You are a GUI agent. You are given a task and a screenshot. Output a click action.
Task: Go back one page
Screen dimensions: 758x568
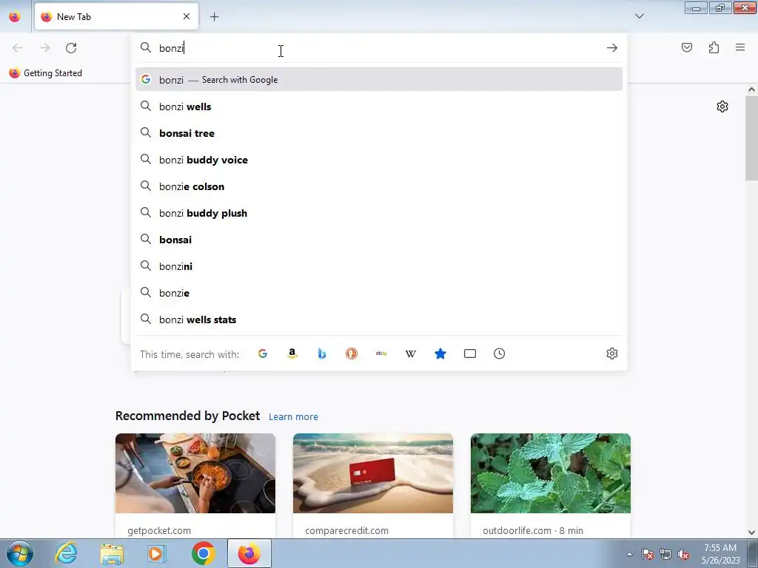(18, 48)
